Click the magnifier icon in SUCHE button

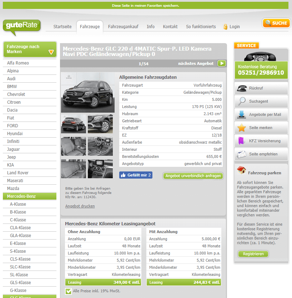coord(268,23)
